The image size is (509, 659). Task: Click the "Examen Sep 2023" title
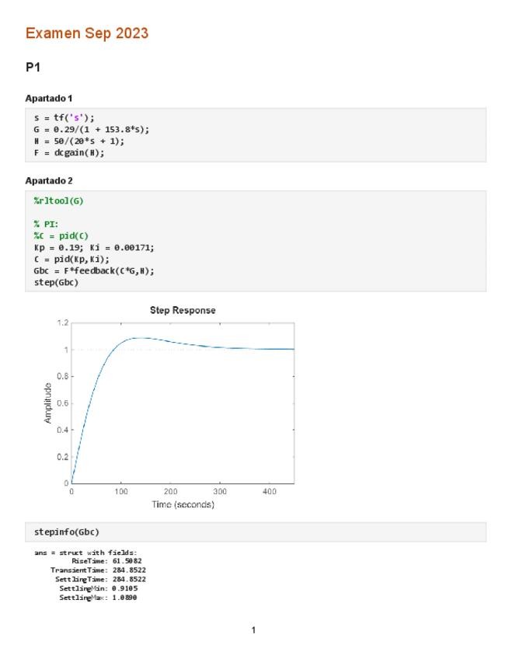click(x=86, y=33)
